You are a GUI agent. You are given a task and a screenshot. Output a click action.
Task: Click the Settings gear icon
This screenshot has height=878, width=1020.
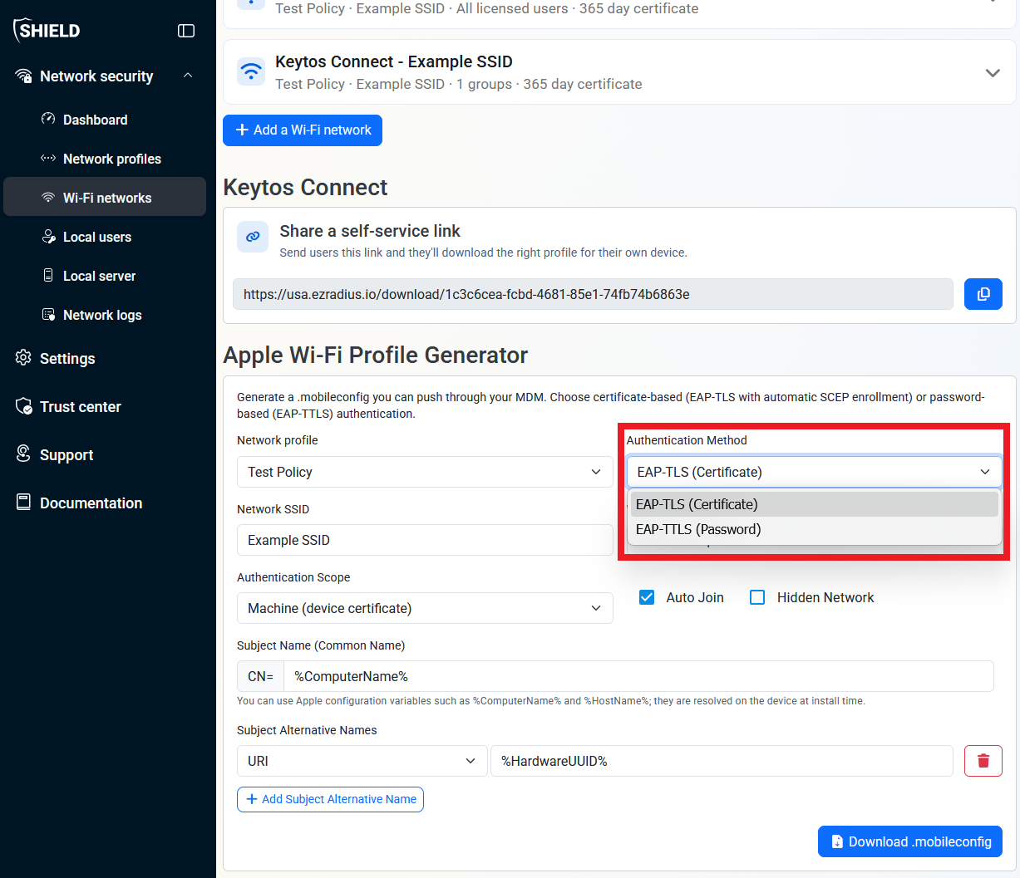23,357
